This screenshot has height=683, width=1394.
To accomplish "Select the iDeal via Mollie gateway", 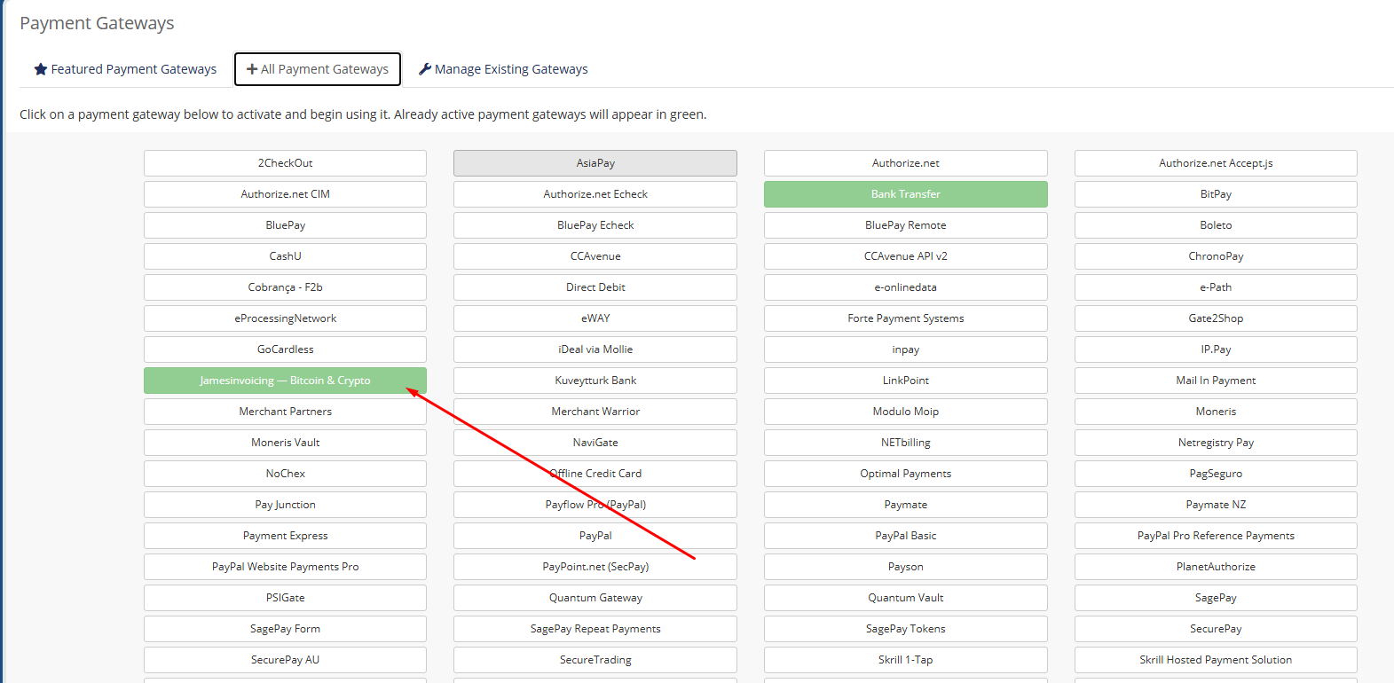I will pos(595,349).
